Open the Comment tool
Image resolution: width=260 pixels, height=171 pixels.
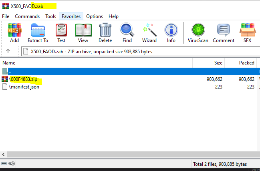[224, 30]
